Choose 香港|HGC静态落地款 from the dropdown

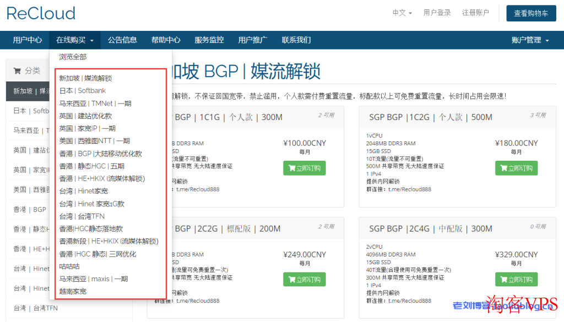(x=91, y=229)
